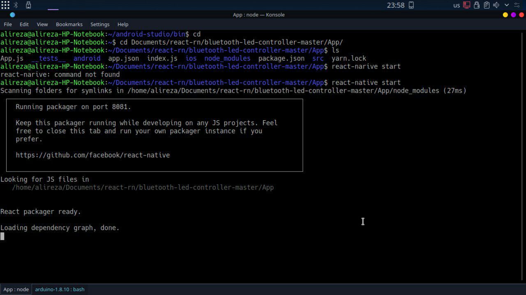Screen dimensions: 526x295
Task: Click 'react-narive: command not found' line
Action: [x=60, y=75]
